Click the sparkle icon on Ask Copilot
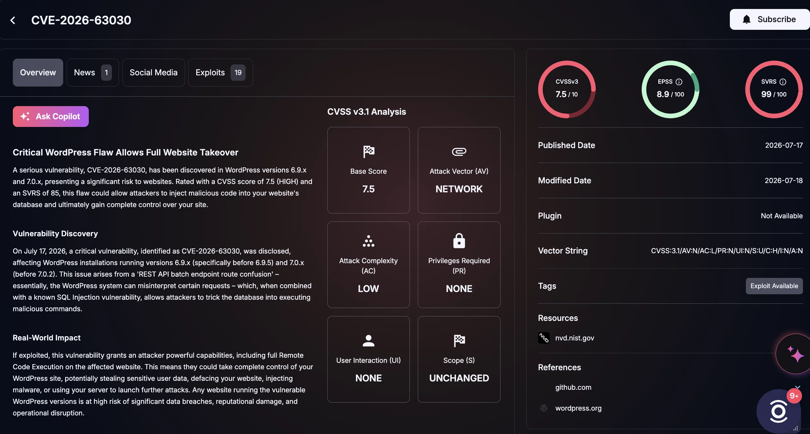The image size is (810, 434). point(25,116)
